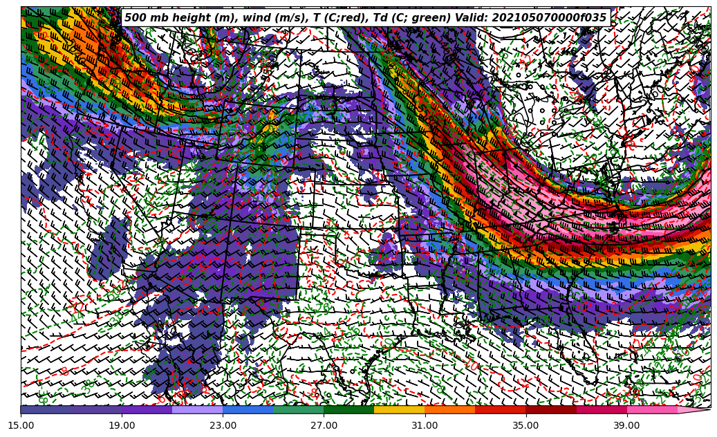This screenshot has height=437, width=717.
Task: Select the yellow colorbar segment
Action: [399, 409]
